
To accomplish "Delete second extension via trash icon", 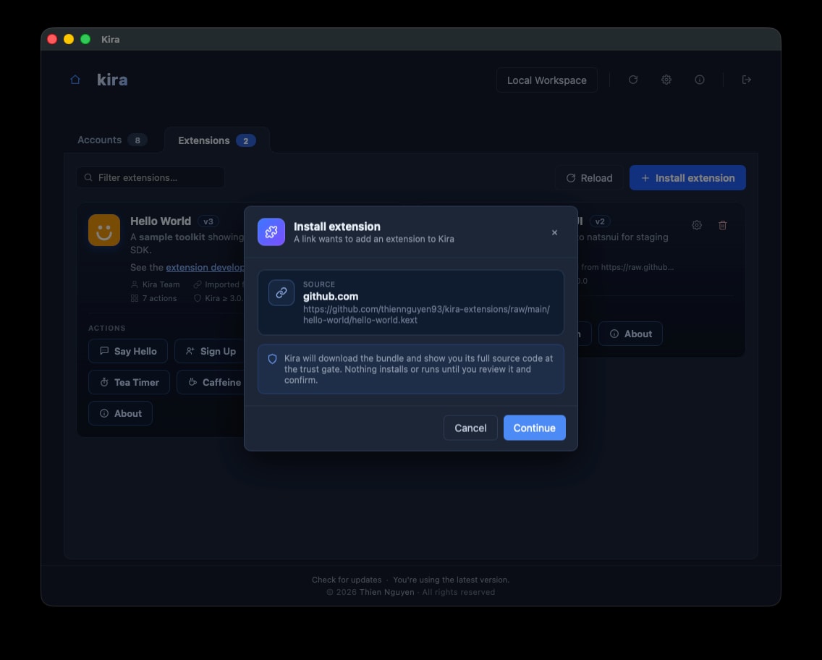I will point(722,225).
